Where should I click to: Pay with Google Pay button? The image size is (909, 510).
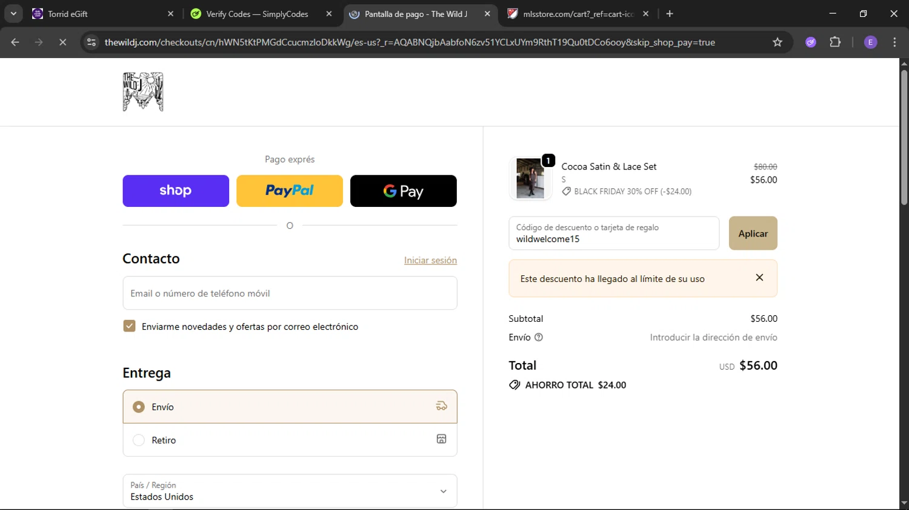(404, 191)
